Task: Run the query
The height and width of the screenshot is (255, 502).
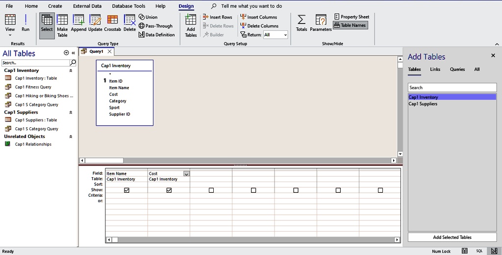Action: 25,23
